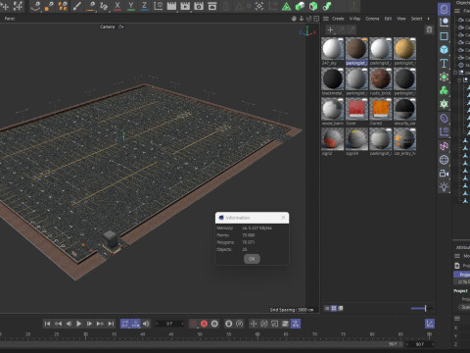Click the blue timeline graph icon at right

coord(430,324)
